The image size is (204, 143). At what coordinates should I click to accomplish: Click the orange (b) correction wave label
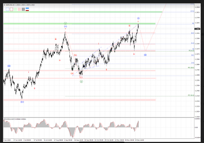point(75,55)
